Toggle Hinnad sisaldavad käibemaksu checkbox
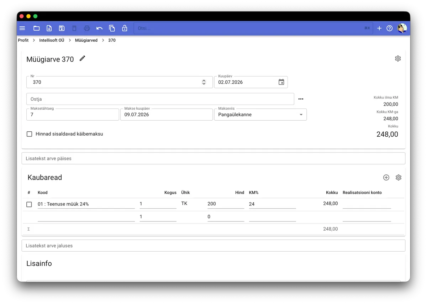Screen dimensions: 427x304 click(x=30, y=134)
